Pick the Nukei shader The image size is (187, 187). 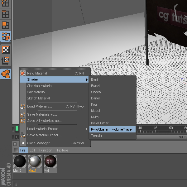click(x=113, y=117)
